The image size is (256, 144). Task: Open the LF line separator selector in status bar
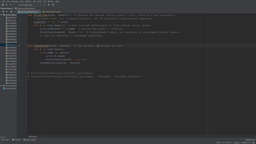(222, 143)
